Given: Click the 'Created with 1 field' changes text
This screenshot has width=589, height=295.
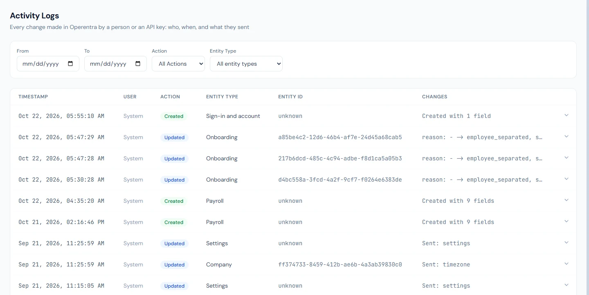Looking at the screenshot, I should point(456,116).
